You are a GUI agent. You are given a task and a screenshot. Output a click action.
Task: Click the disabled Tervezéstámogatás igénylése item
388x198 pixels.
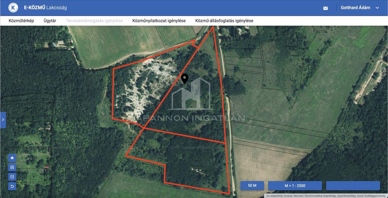[94, 21]
